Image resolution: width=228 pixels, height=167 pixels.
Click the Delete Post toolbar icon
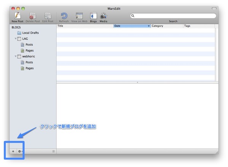click(x=33, y=16)
